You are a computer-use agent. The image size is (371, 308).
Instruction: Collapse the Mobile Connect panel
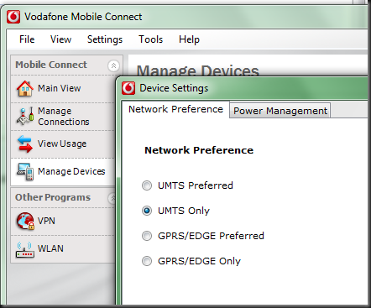pos(113,65)
